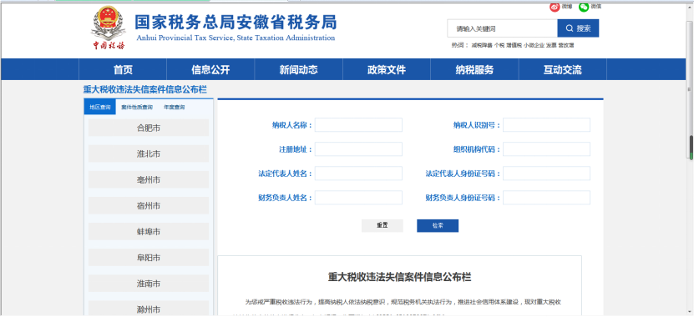
Task: Click the blue 搜索 search button
Action: click(x=578, y=28)
